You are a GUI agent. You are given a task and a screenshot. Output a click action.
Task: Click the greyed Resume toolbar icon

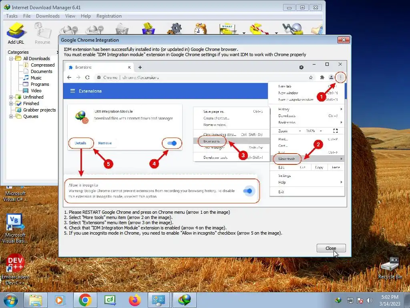(x=42, y=33)
